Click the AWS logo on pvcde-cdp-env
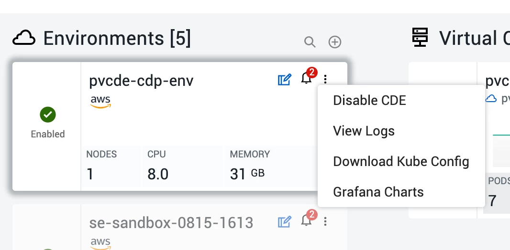This screenshot has height=250, width=510. pos(100,102)
